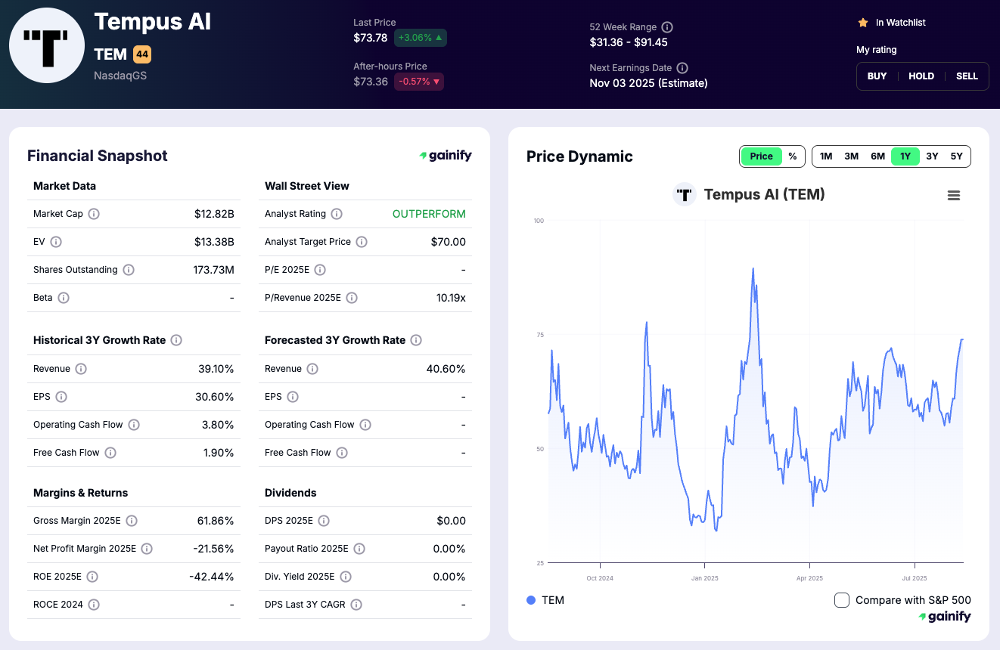1000x650 pixels.
Task: Toggle the TEM series legend item
Action: click(545, 600)
